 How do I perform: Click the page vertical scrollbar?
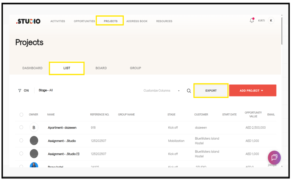click(x=282, y=30)
